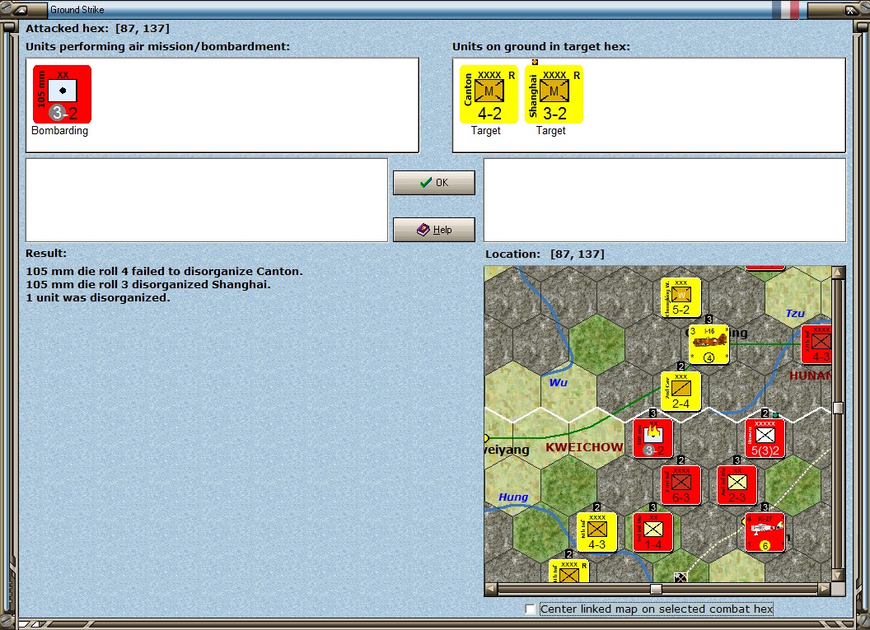Click the Hung river label on map
Screen dimensions: 870x630
click(x=513, y=497)
